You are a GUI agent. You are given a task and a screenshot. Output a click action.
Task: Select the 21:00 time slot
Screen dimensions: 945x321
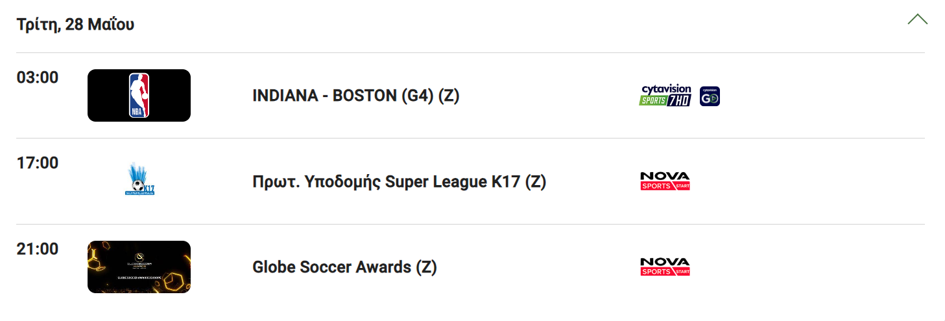click(38, 249)
